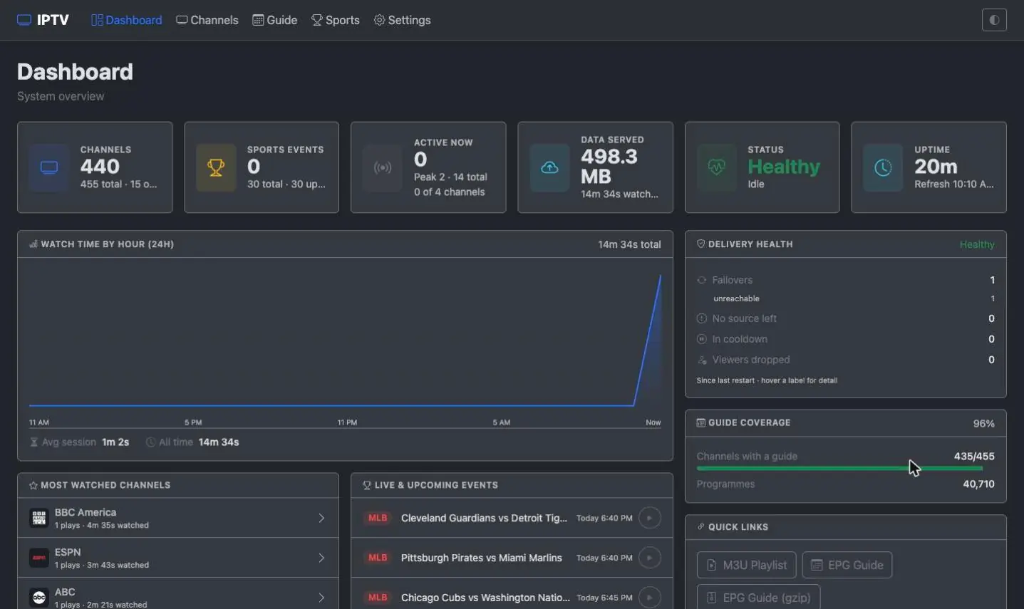Click the clock icon beside All time

[150, 442]
